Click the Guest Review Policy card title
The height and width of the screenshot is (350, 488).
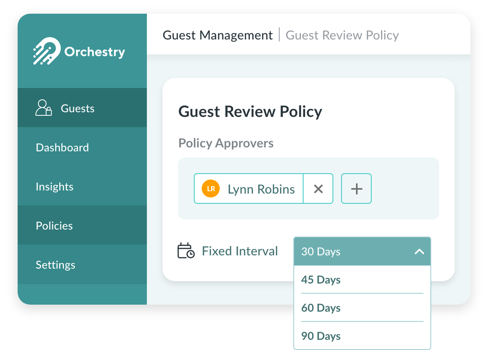(250, 111)
